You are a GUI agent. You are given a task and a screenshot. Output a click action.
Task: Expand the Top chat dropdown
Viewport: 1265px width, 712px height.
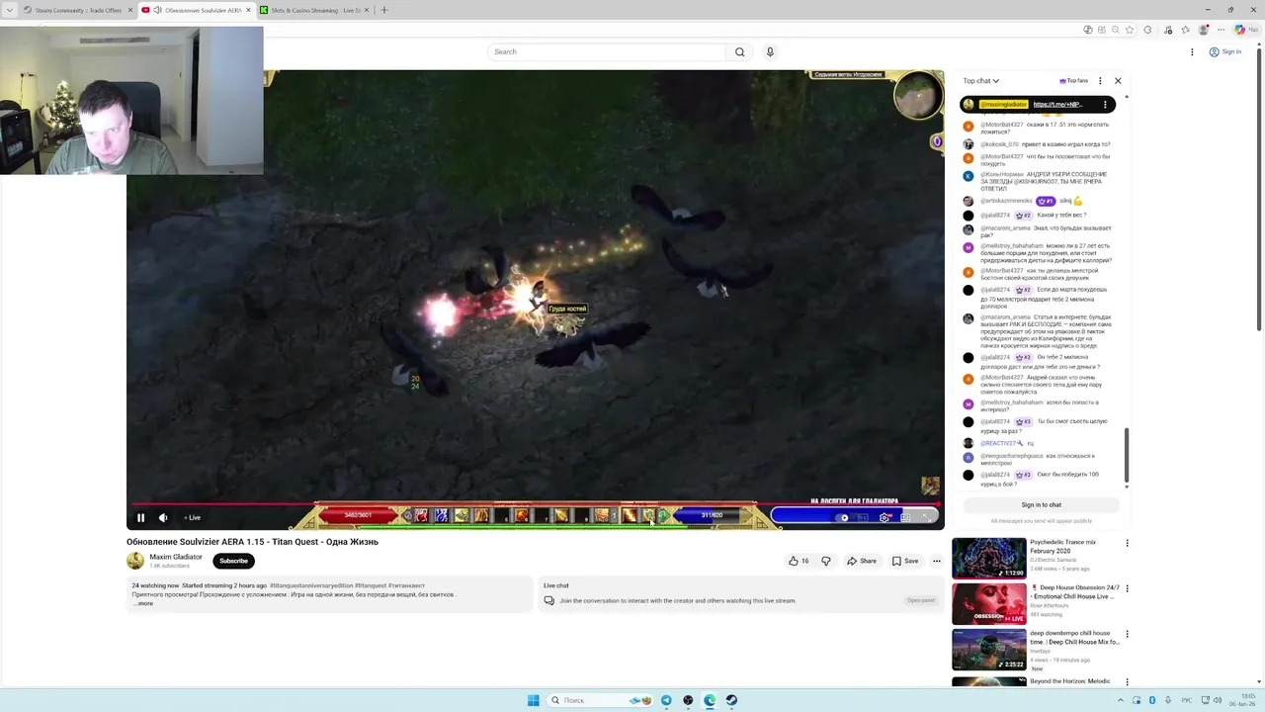point(980,81)
